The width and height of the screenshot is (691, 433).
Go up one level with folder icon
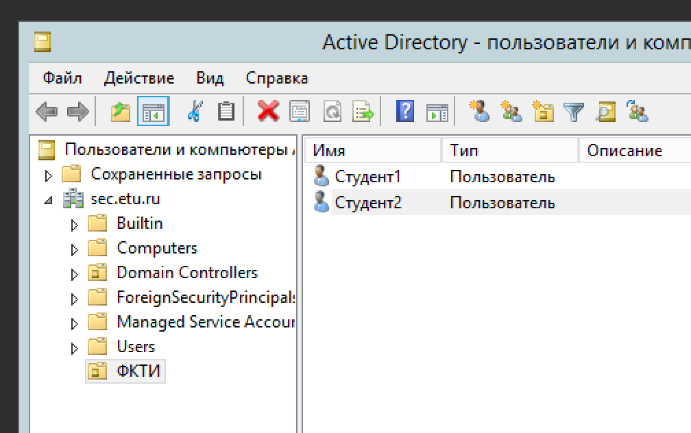pyautogui.click(x=121, y=111)
